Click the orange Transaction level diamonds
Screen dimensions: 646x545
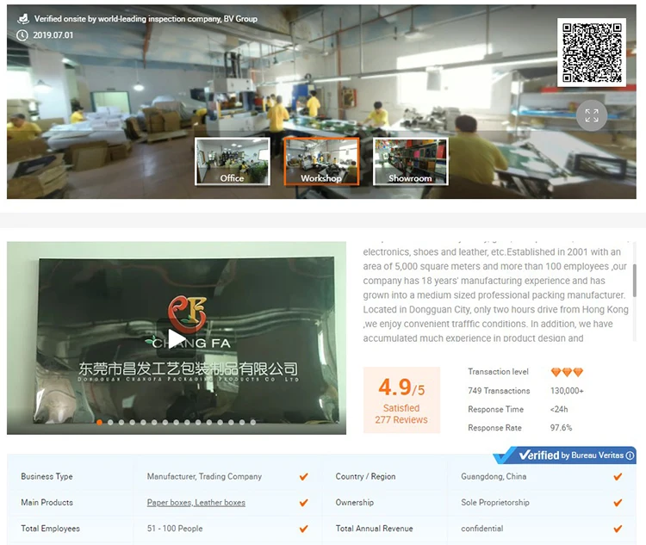tap(567, 372)
